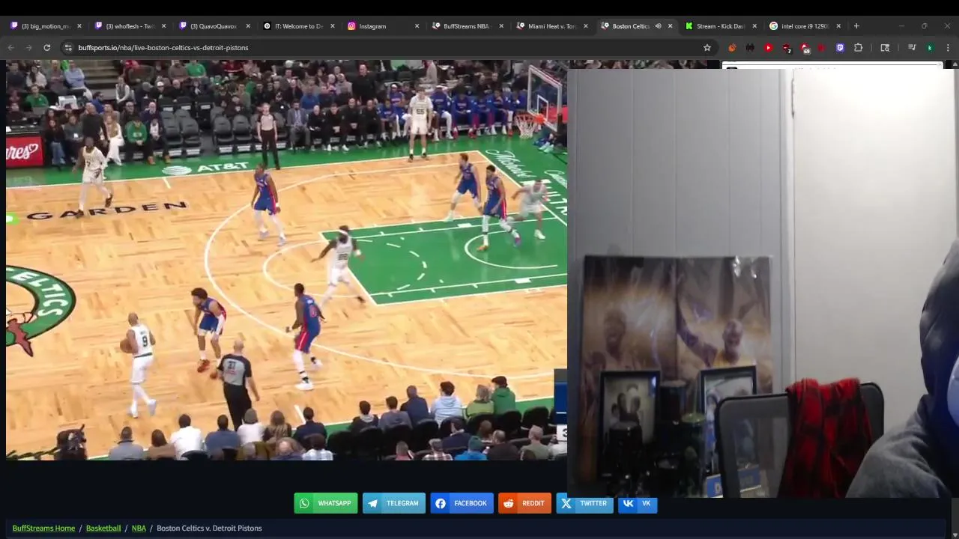
Task: Open the dark red waveform extension icon
Action: pyautogui.click(x=750, y=47)
